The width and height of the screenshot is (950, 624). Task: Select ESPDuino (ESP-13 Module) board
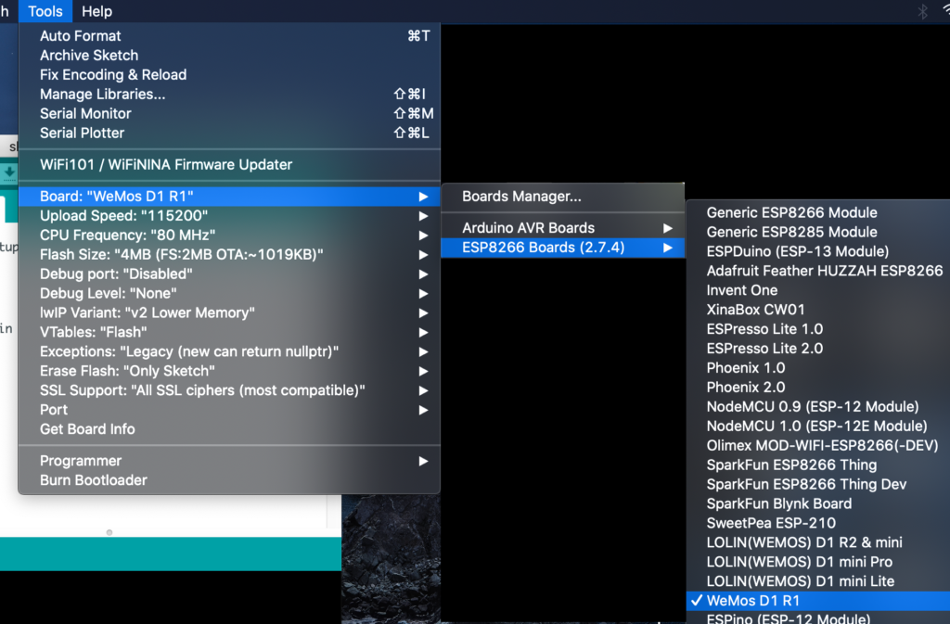click(x=818, y=251)
